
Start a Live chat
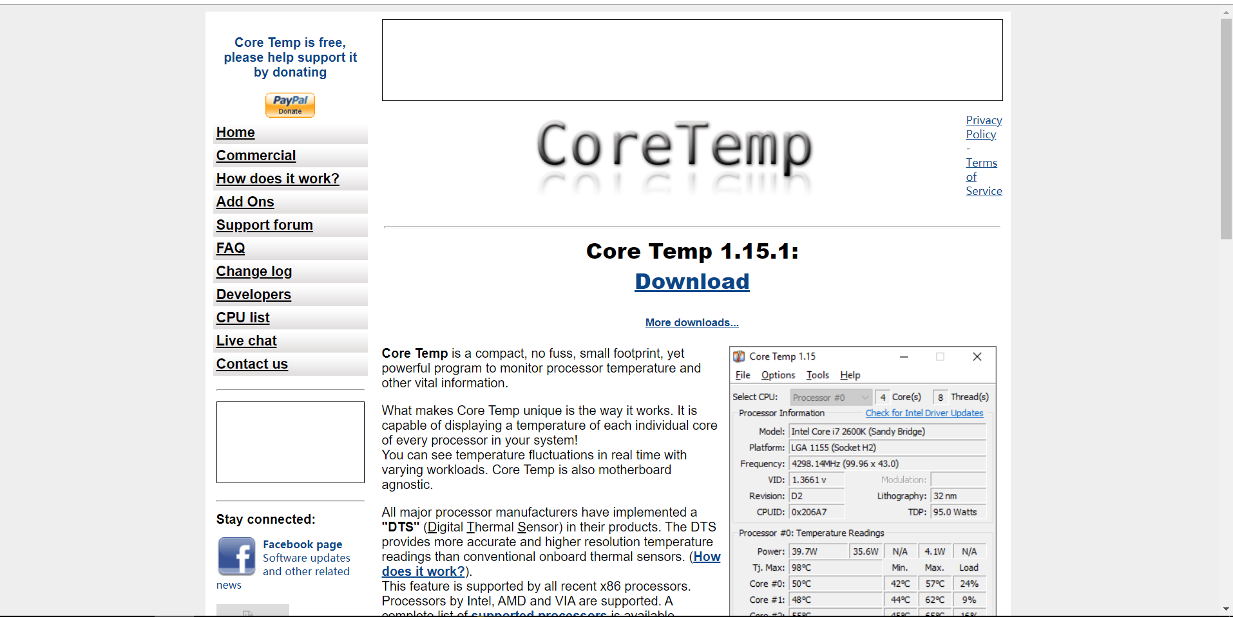click(x=246, y=341)
